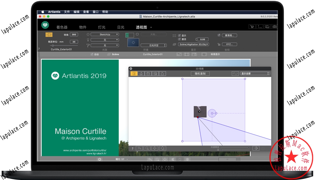Click the 随机复制 button in 2D视图
The height and width of the screenshot is (180, 315).
200,73
